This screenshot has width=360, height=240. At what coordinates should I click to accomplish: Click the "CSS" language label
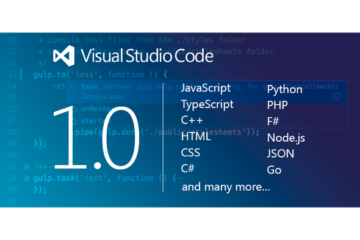190,153
